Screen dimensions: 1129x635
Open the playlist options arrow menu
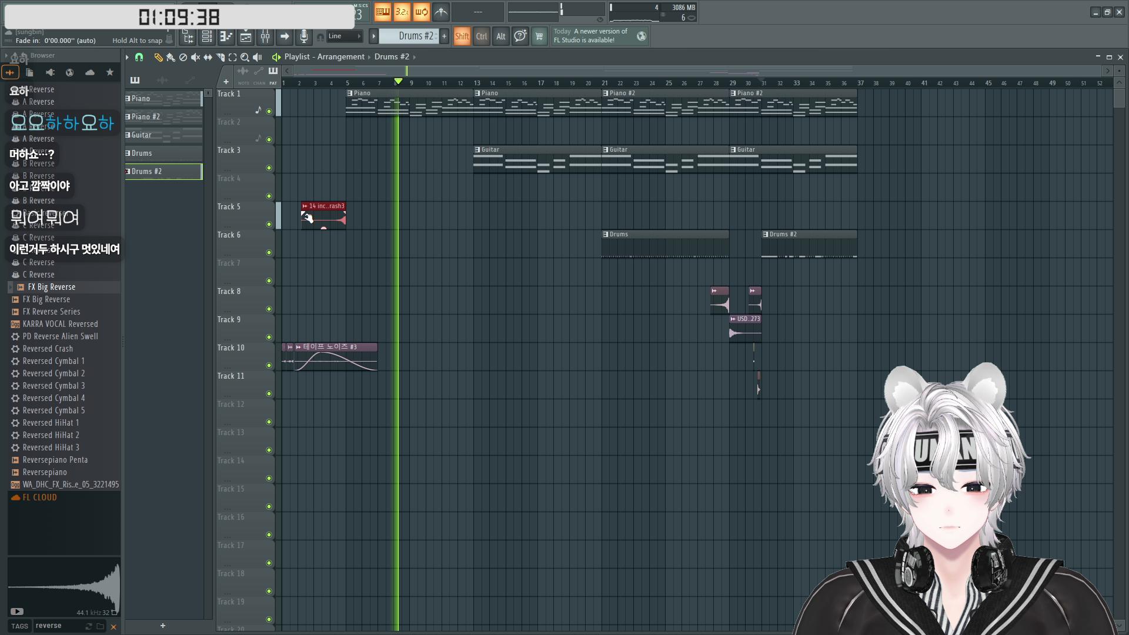127,57
